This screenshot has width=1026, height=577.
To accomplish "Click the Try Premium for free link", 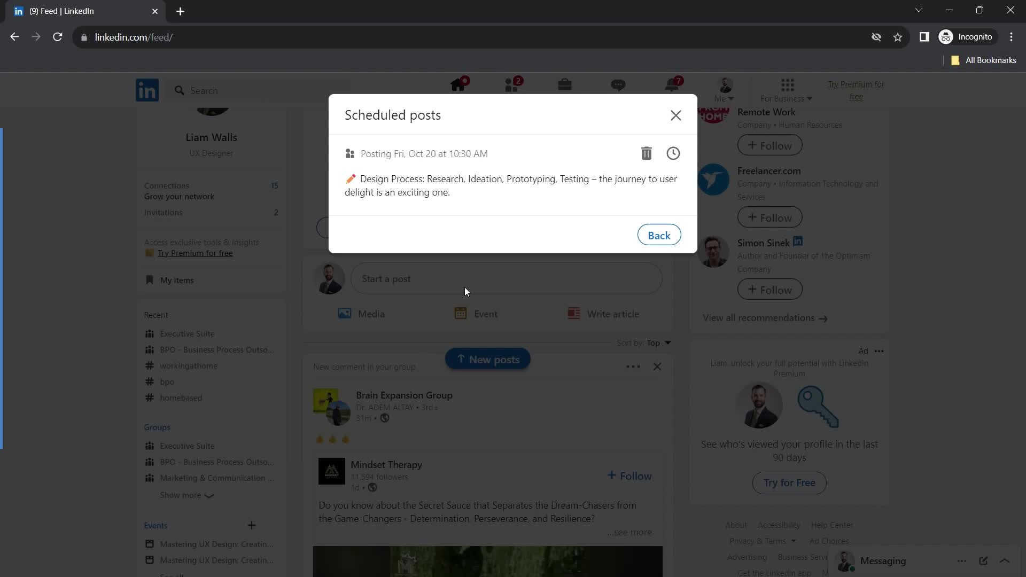I will (195, 253).
